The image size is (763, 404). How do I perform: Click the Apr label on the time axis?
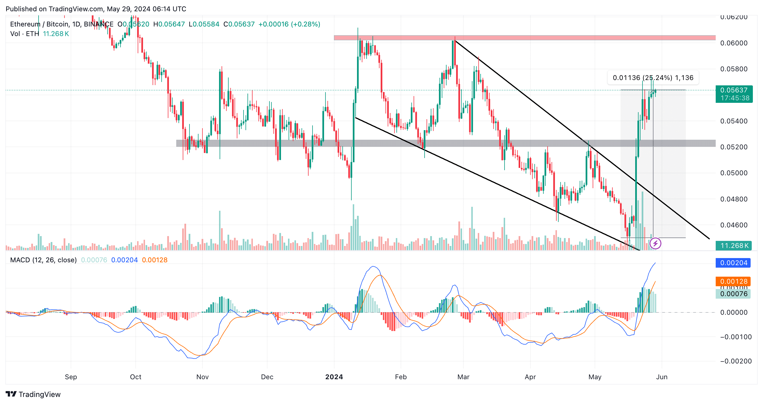[530, 377]
